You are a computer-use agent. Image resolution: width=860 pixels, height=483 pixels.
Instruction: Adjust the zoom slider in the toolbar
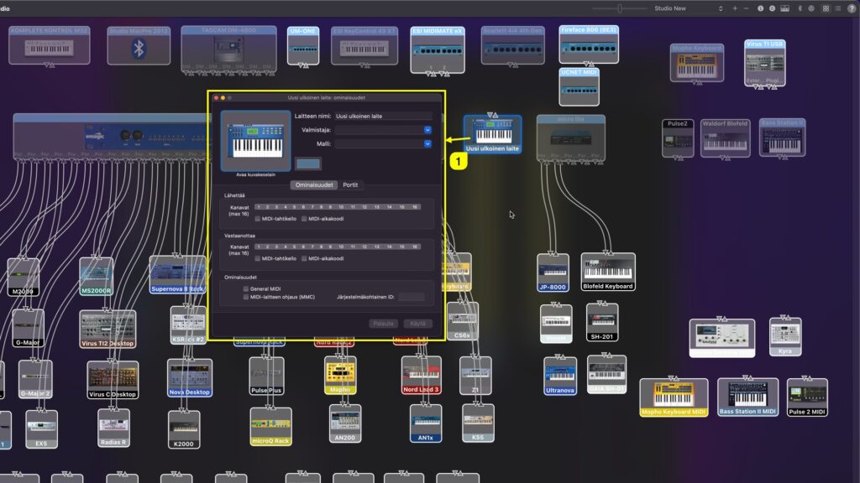click(x=620, y=7)
